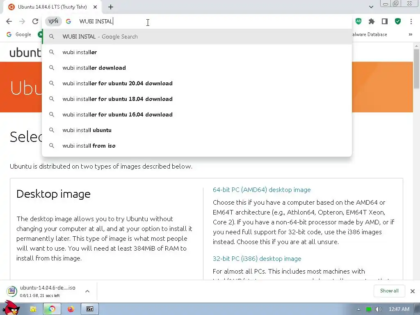Image resolution: width=420 pixels, height=315 pixels.
Task: Click the page's vertical scrollbar thumb
Action: [x=416, y=69]
